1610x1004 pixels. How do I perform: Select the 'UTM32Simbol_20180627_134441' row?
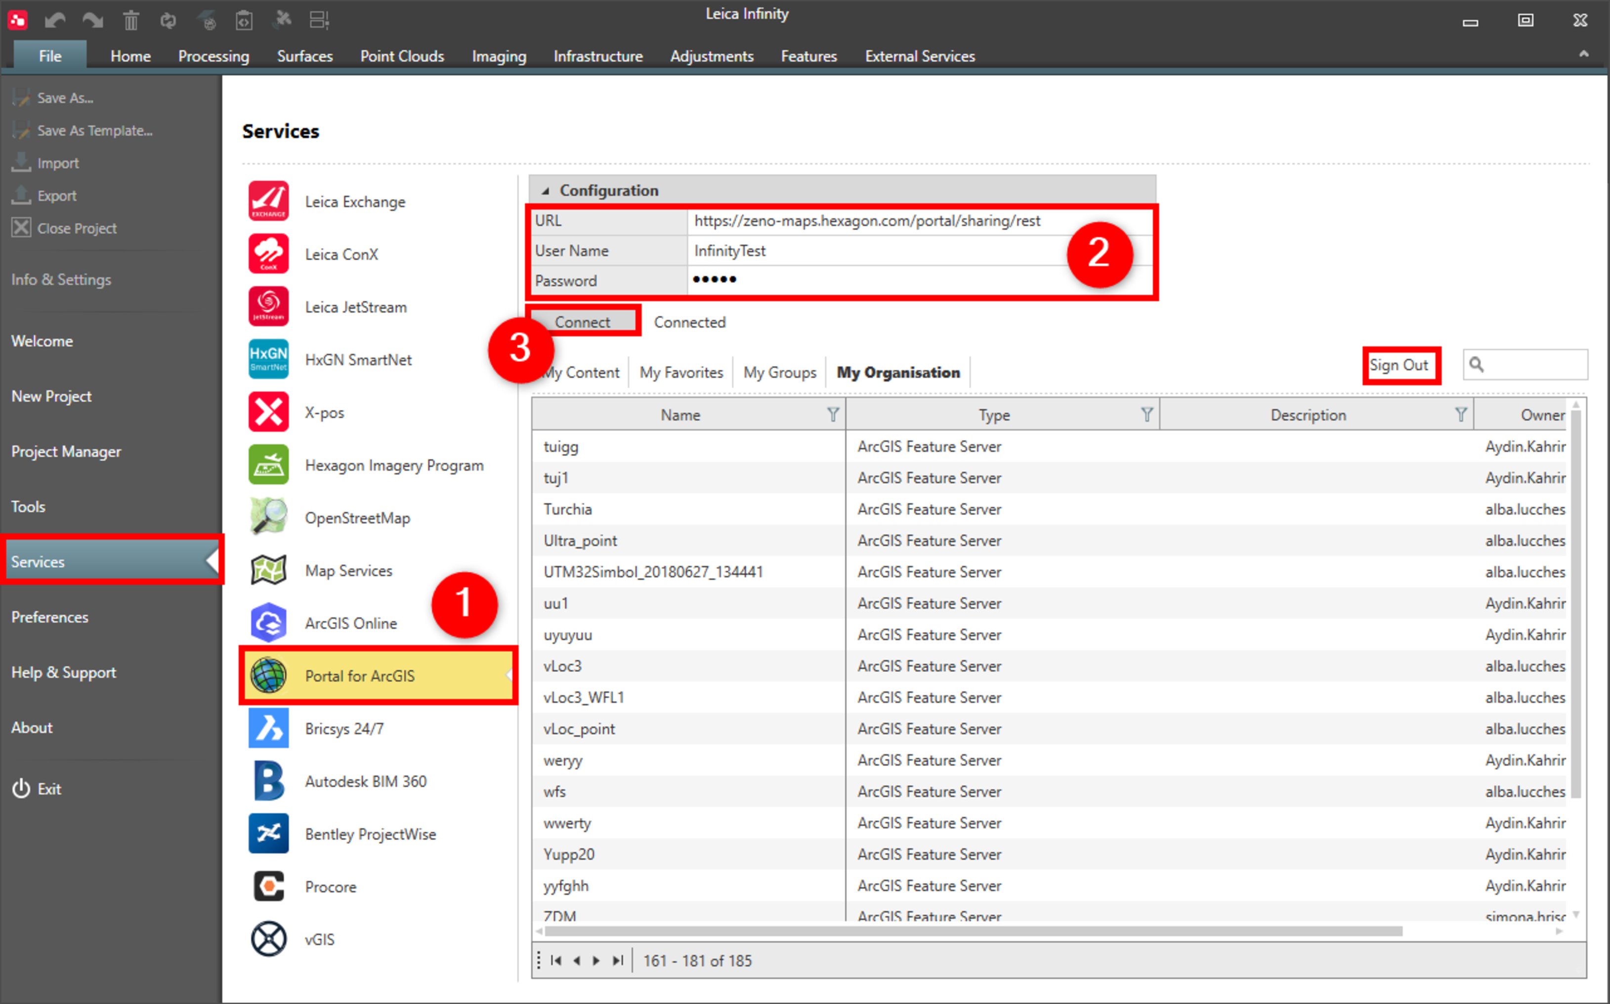tap(1049, 572)
